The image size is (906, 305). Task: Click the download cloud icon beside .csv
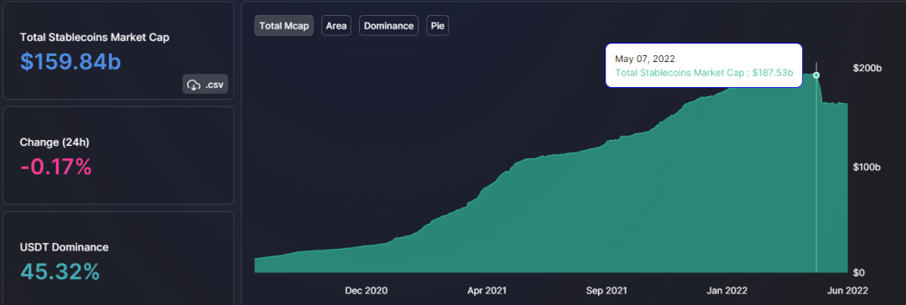[194, 85]
